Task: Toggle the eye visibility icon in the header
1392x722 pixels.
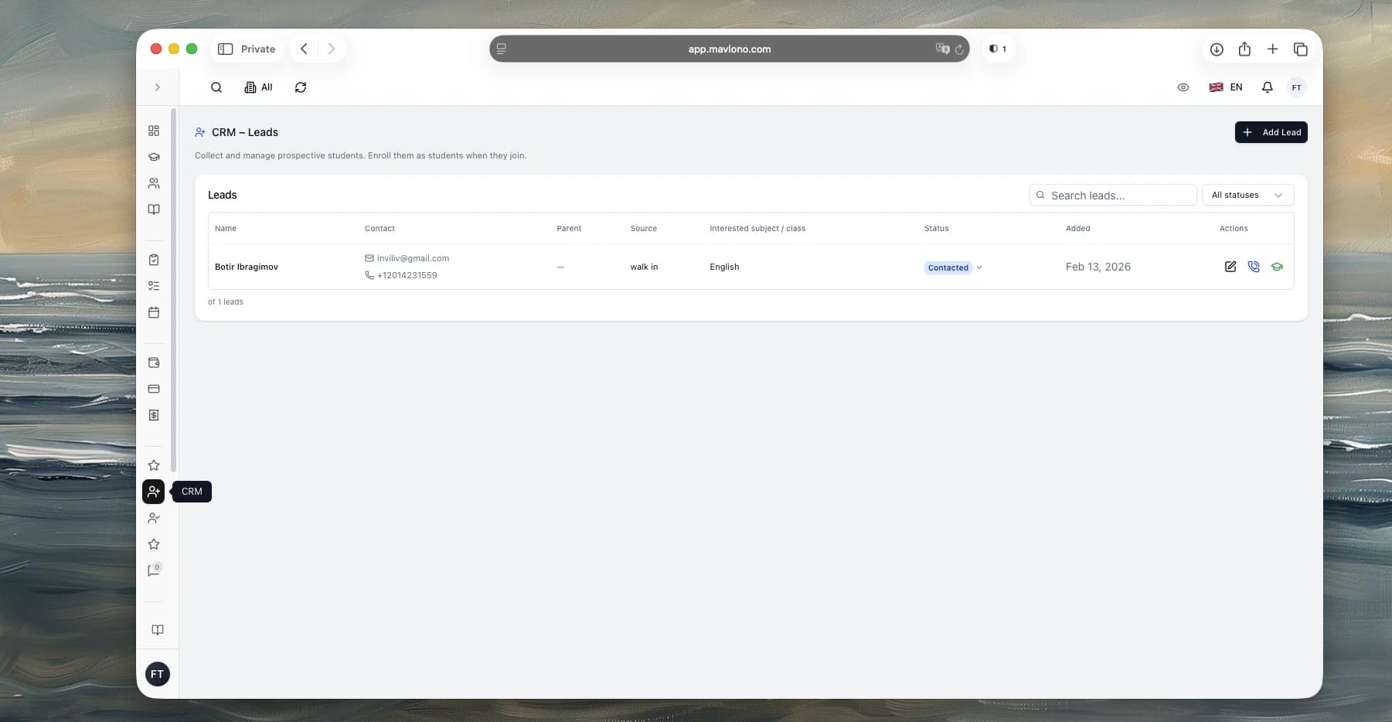Action: pyautogui.click(x=1183, y=87)
